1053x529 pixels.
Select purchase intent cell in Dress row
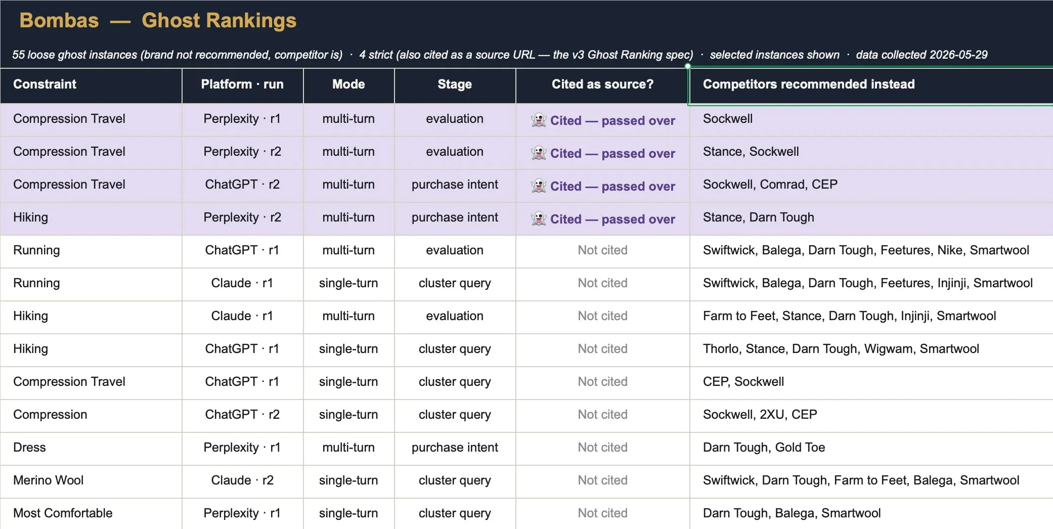pos(455,449)
